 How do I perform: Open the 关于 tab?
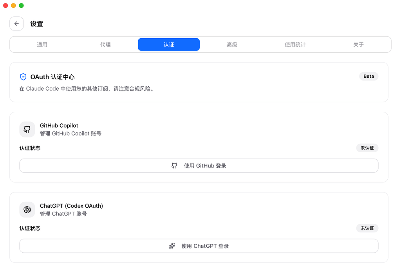359,45
